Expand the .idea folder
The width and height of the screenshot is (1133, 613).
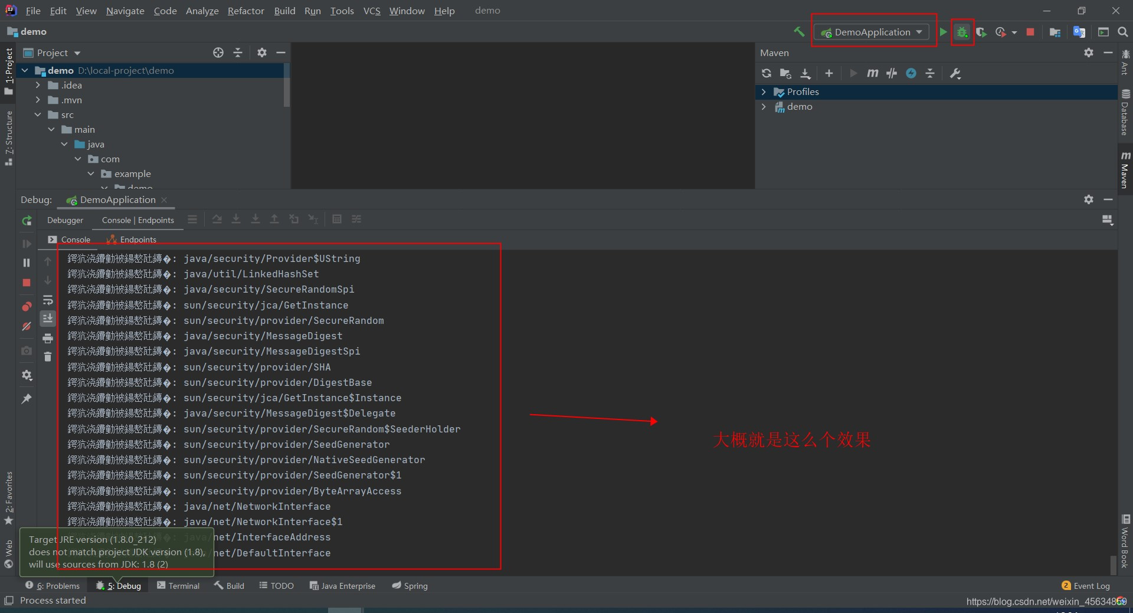coord(38,85)
